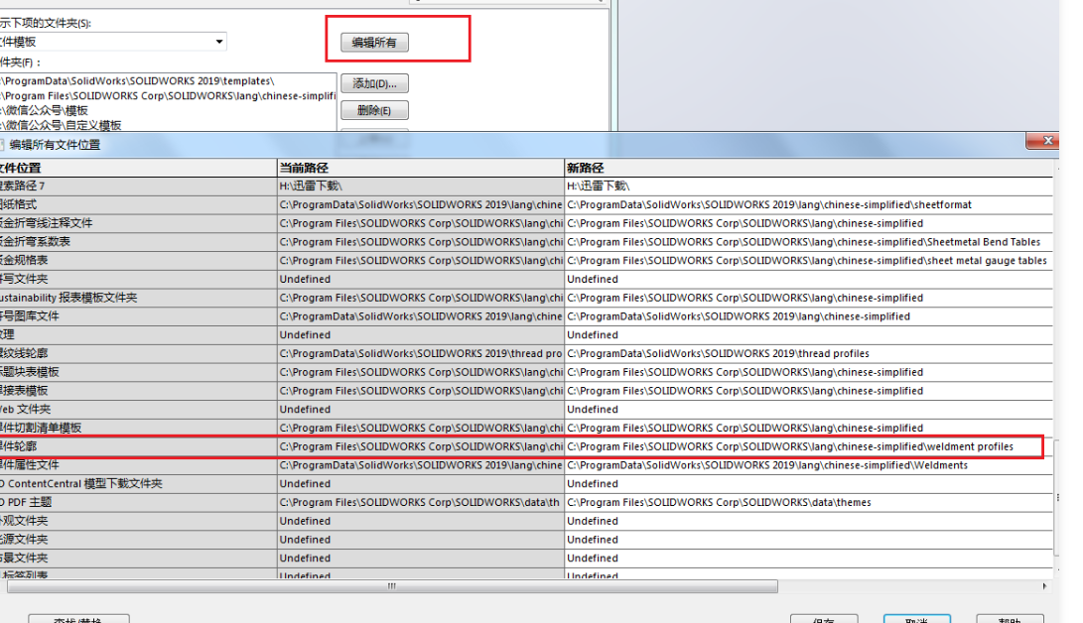Click the 新路径 column header
The image size is (1083, 623).
pyautogui.click(x=808, y=168)
